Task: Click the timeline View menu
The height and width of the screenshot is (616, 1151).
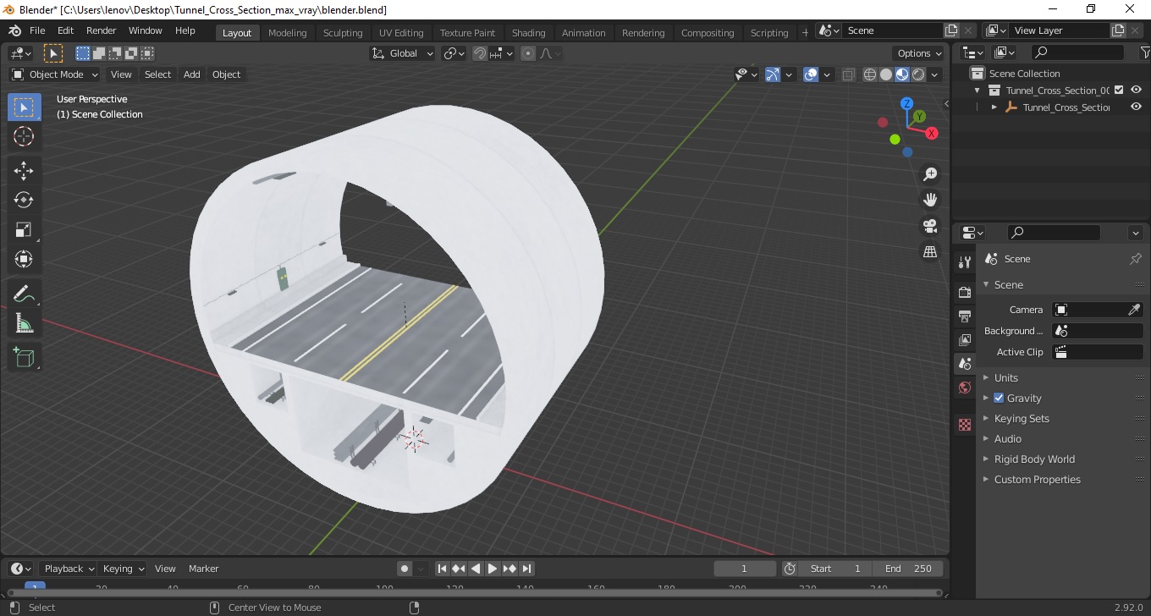Action: click(x=165, y=569)
